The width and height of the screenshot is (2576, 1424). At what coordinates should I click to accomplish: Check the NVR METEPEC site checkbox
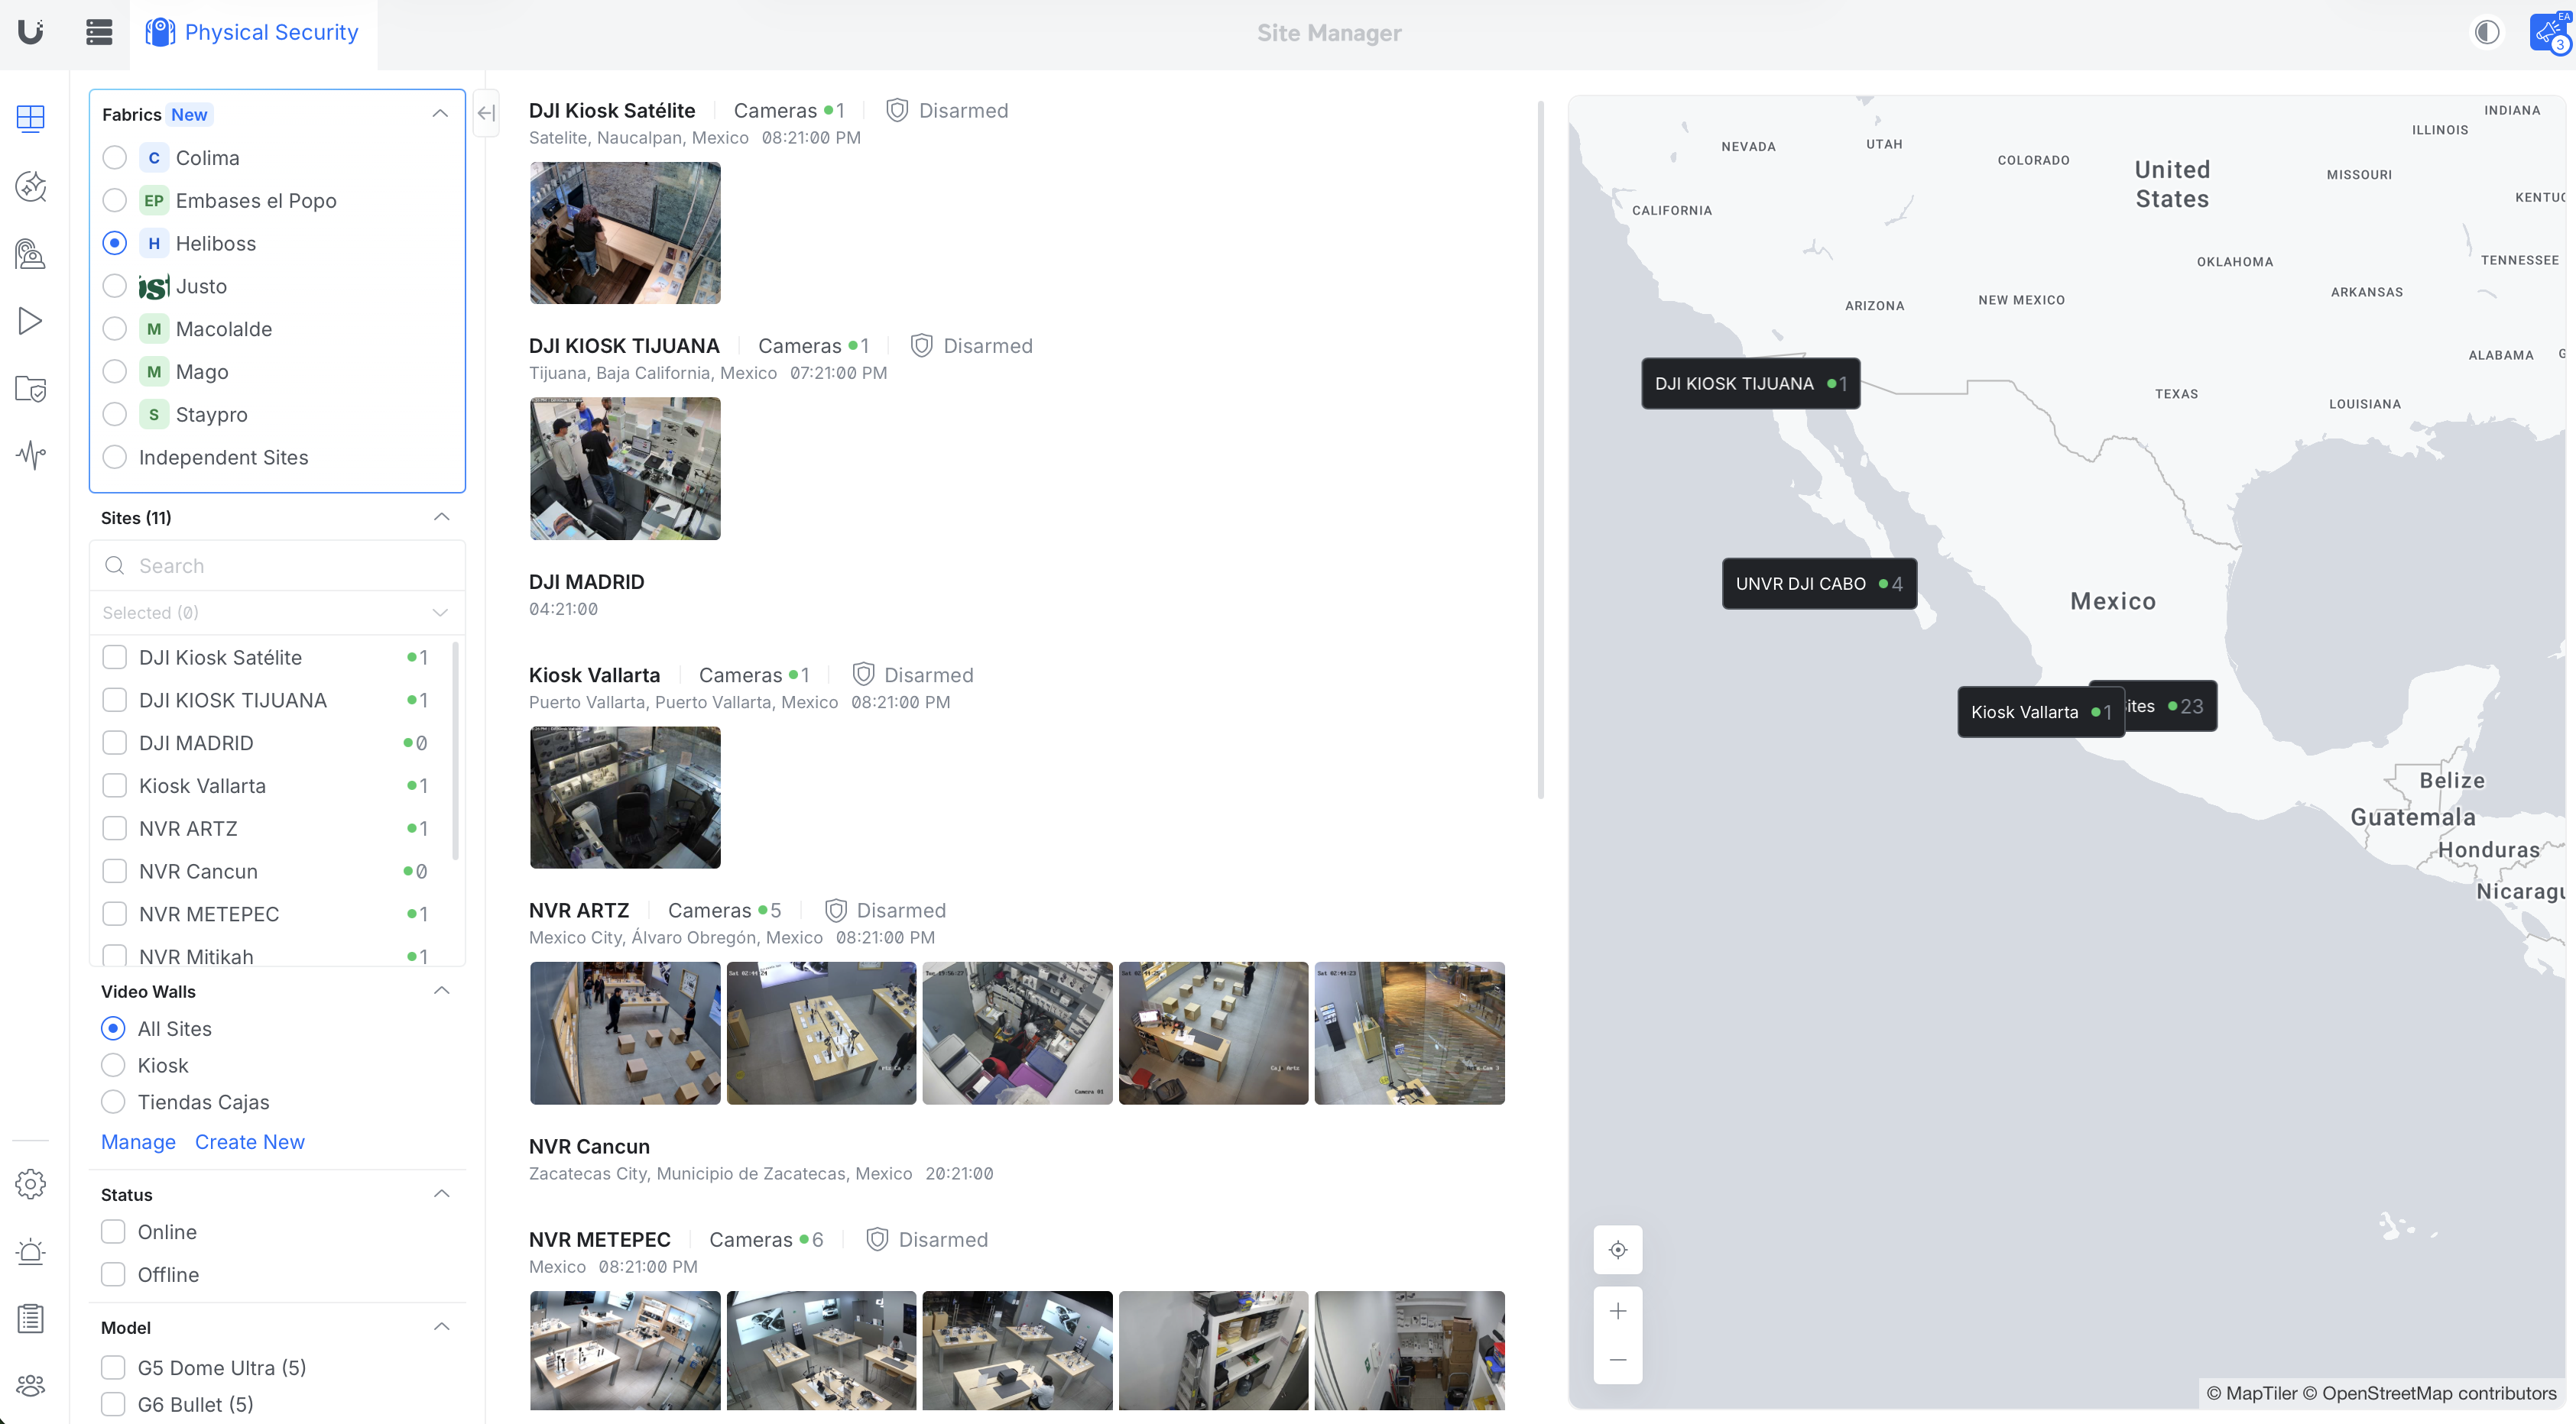coord(115,914)
